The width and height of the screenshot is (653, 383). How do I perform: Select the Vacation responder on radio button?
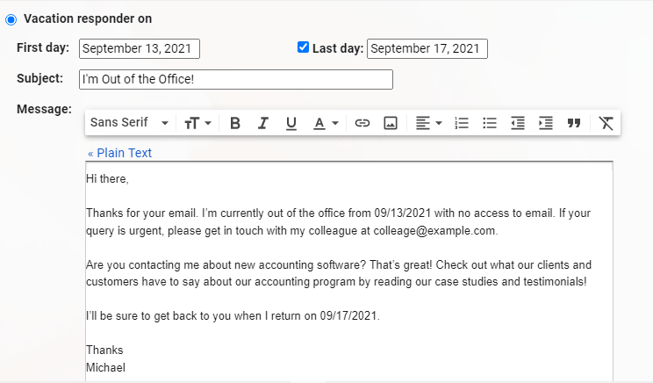[11, 18]
